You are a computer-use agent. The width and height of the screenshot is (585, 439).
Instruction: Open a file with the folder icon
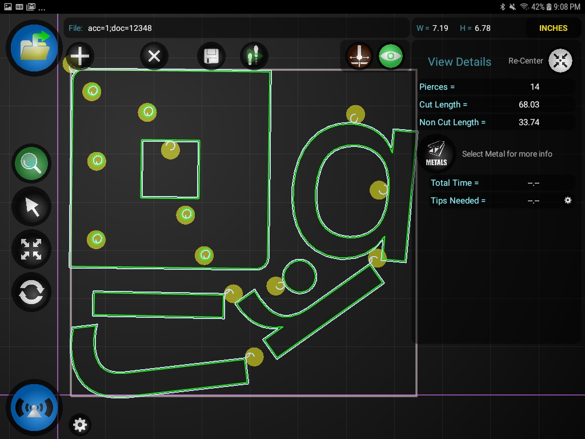[34, 49]
